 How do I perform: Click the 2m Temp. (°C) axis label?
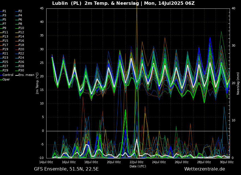point(37,83)
